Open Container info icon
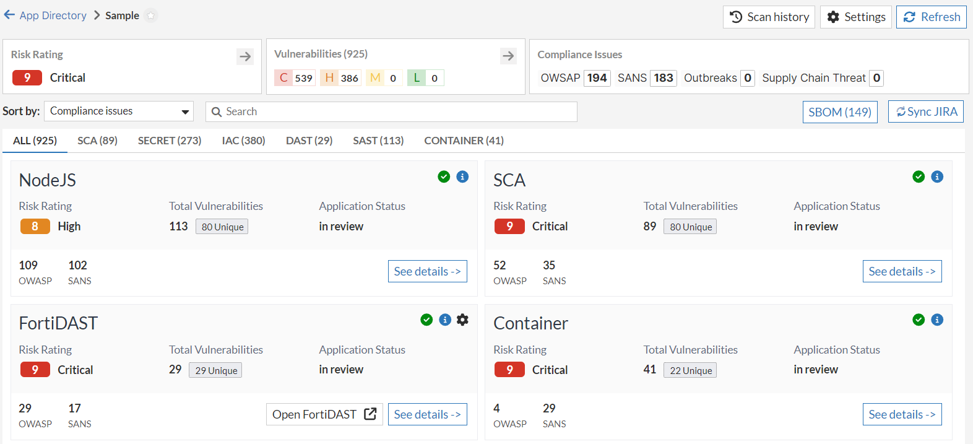Image resolution: width=973 pixels, height=444 pixels. (937, 320)
